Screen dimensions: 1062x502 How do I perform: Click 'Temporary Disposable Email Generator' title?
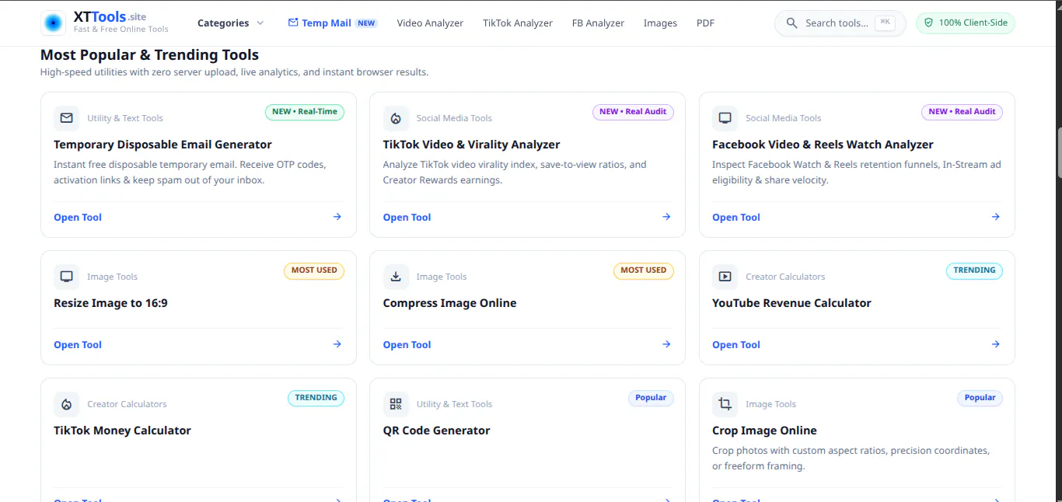[162, 145]
